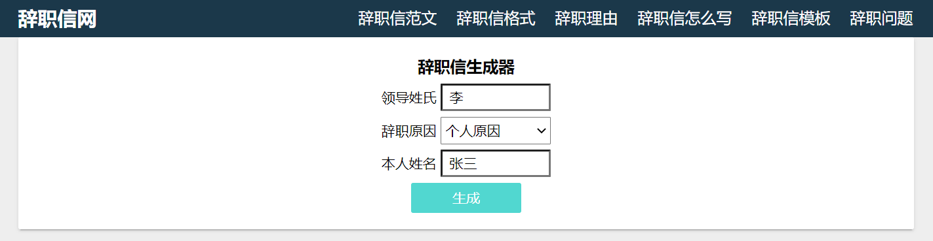Click the 辞职问题 navigation link
The width and height of the screenshot is (933, 241).
click(x=881, y=18)
